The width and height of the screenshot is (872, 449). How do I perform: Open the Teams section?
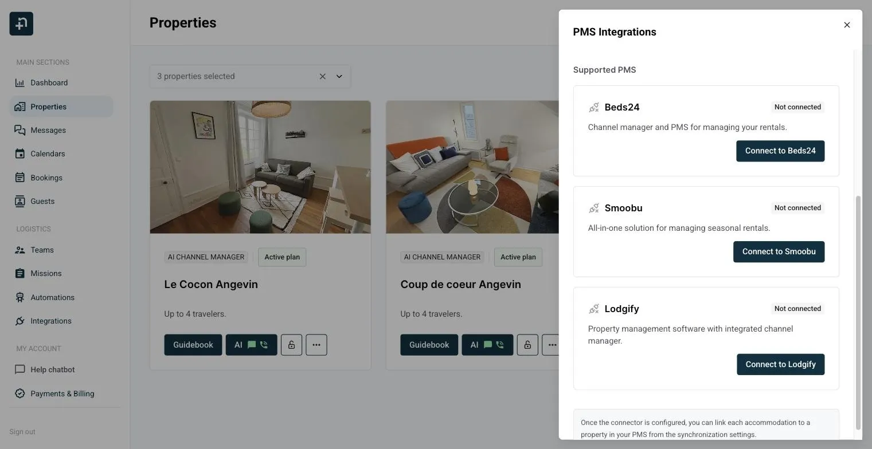[x=61, y=250]
